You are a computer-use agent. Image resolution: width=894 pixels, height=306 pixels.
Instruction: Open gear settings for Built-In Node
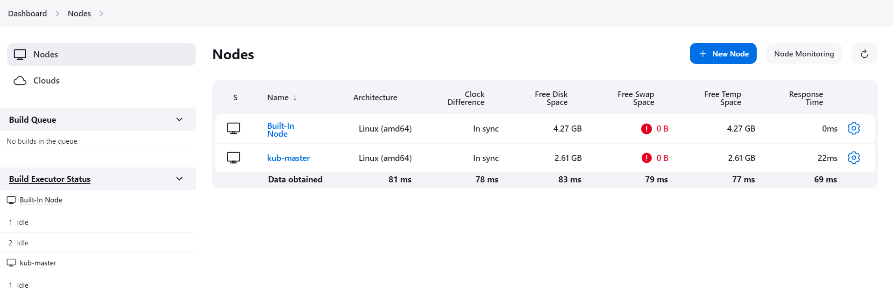[x=853, y=128]
